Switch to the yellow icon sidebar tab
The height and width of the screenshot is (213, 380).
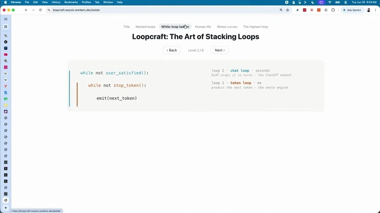(6, 105)
